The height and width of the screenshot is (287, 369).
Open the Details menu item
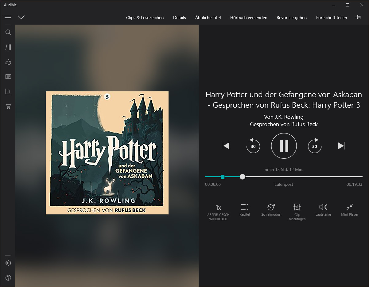coord(180,18)
